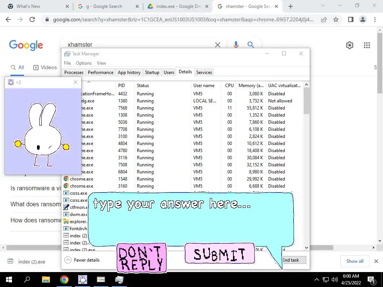
Task: Open Google quick settings gear
Action: coord(350,45)
